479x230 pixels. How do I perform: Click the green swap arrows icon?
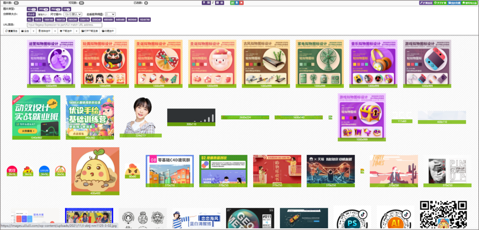point(232,3)
